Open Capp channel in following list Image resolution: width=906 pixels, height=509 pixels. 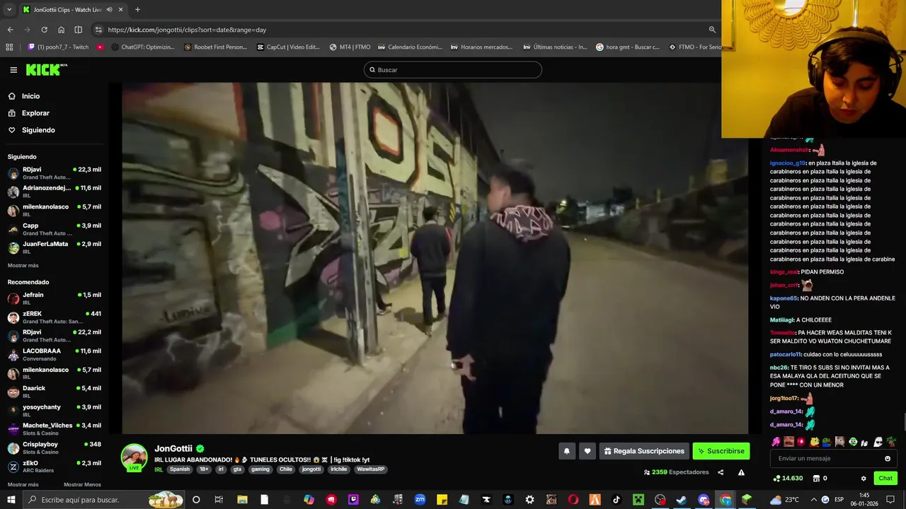click(x=55, y=229)
